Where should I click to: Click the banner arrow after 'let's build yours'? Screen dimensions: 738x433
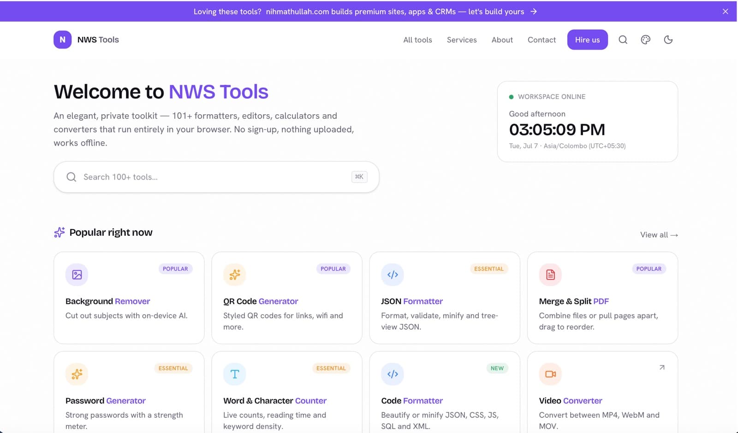point(534,12)
